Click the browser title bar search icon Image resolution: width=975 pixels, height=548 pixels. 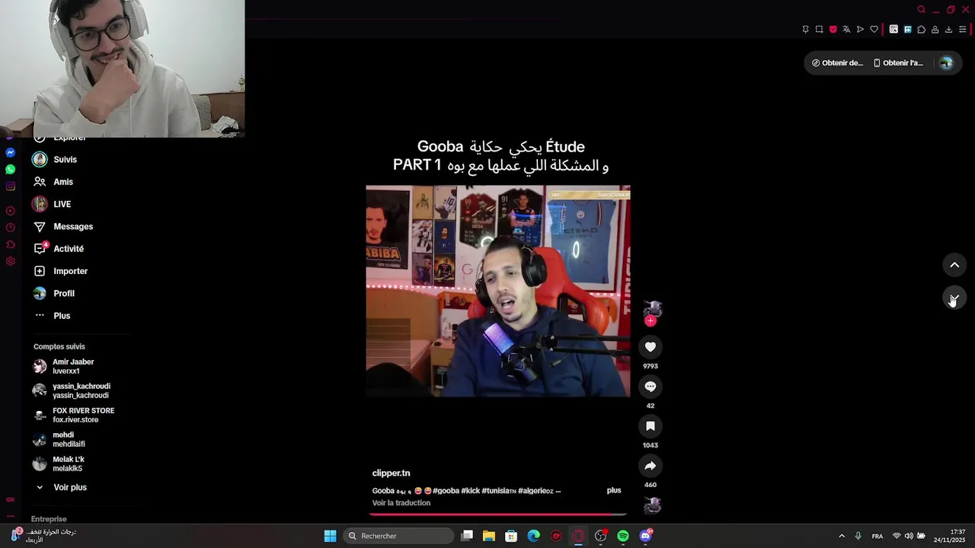pos(921,10)
